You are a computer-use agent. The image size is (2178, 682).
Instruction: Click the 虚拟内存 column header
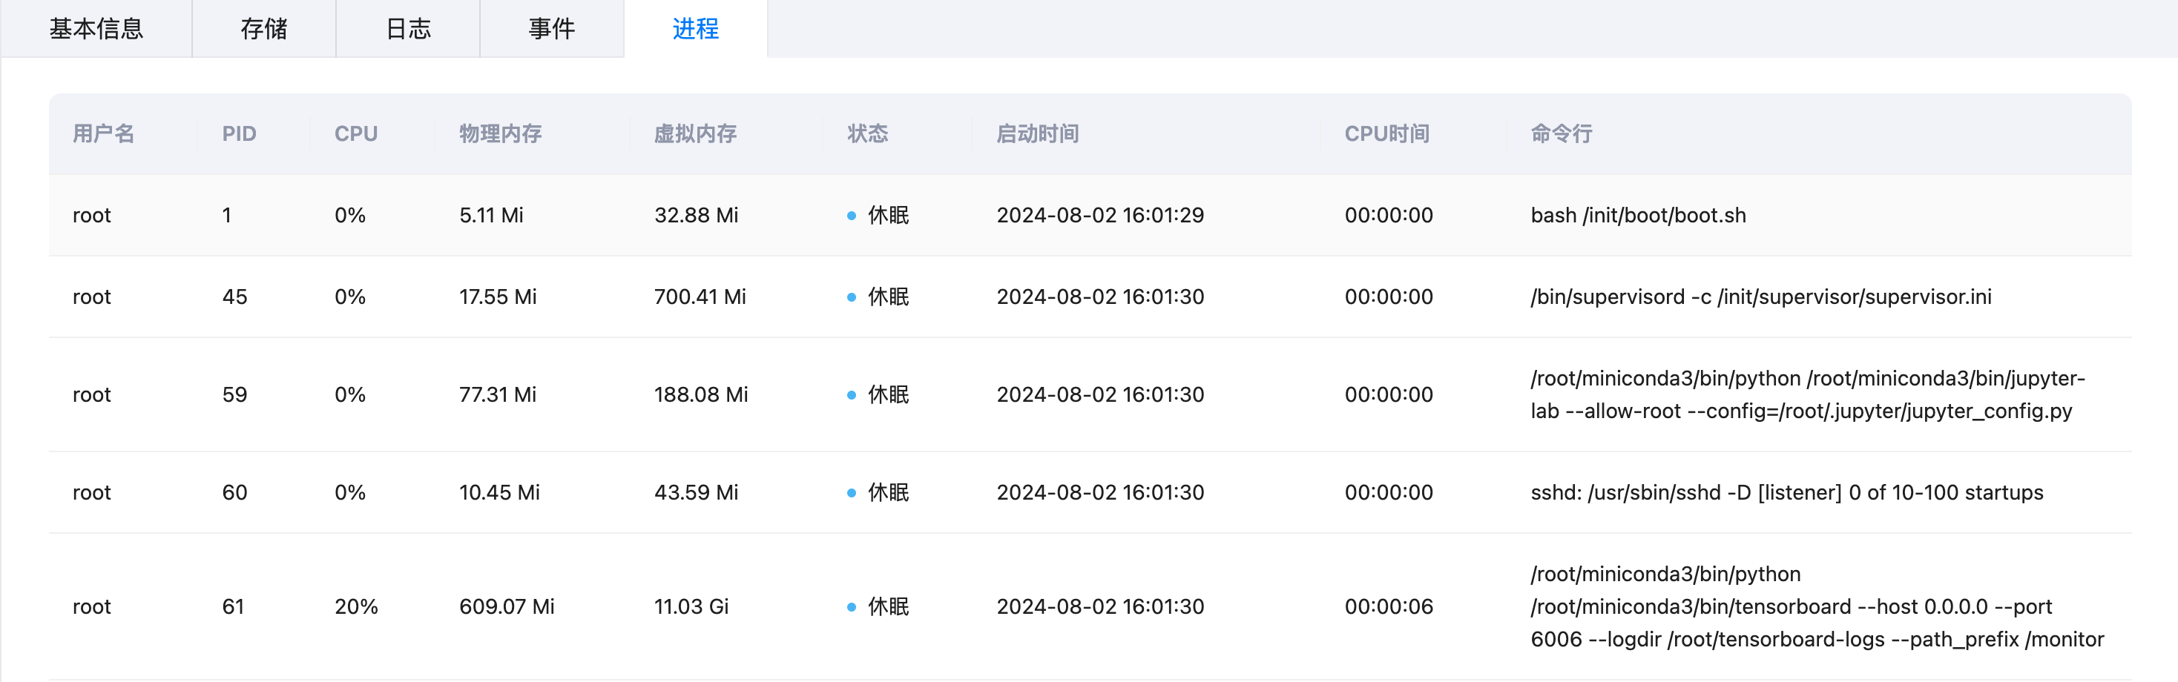click(x=695, y=133)
